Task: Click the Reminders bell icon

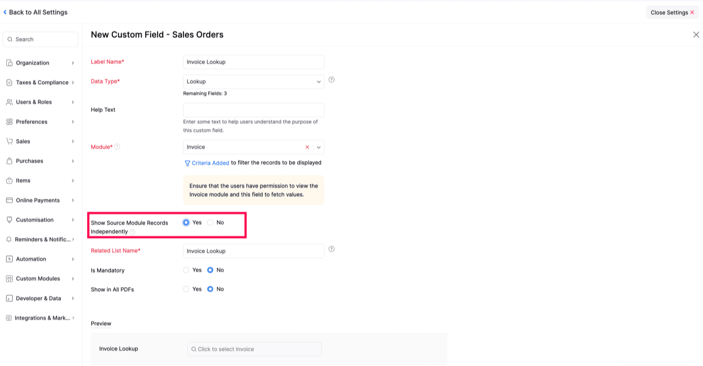Action: [9, 239]
